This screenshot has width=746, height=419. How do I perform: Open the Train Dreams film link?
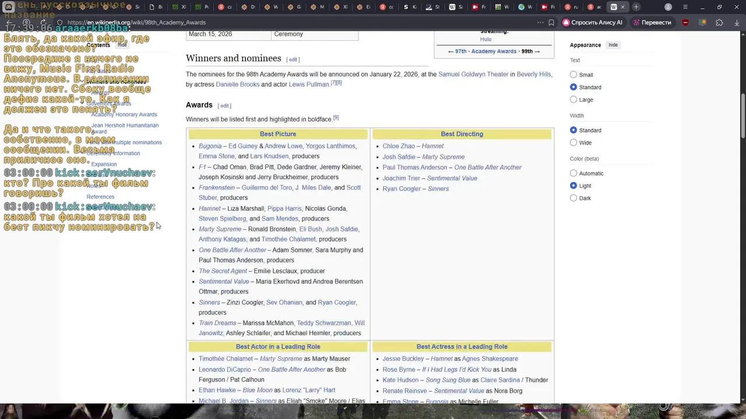click(217, 323)
